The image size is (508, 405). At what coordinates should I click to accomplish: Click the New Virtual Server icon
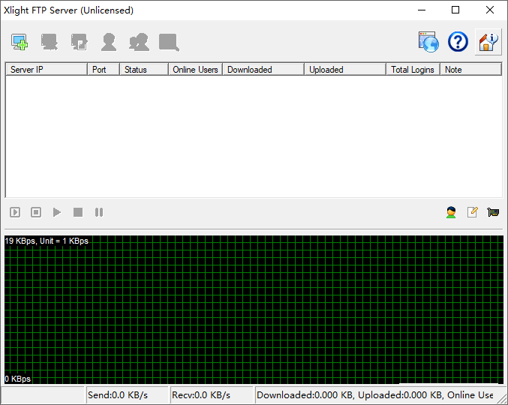(x=20, y=42)
